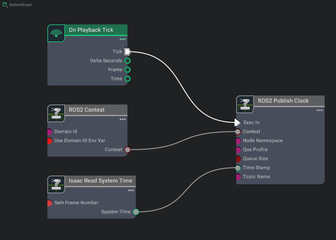Screen dimensions: 336x240
Task: Select the ROS2 Publish Clock node title
Action: [283, 101]
